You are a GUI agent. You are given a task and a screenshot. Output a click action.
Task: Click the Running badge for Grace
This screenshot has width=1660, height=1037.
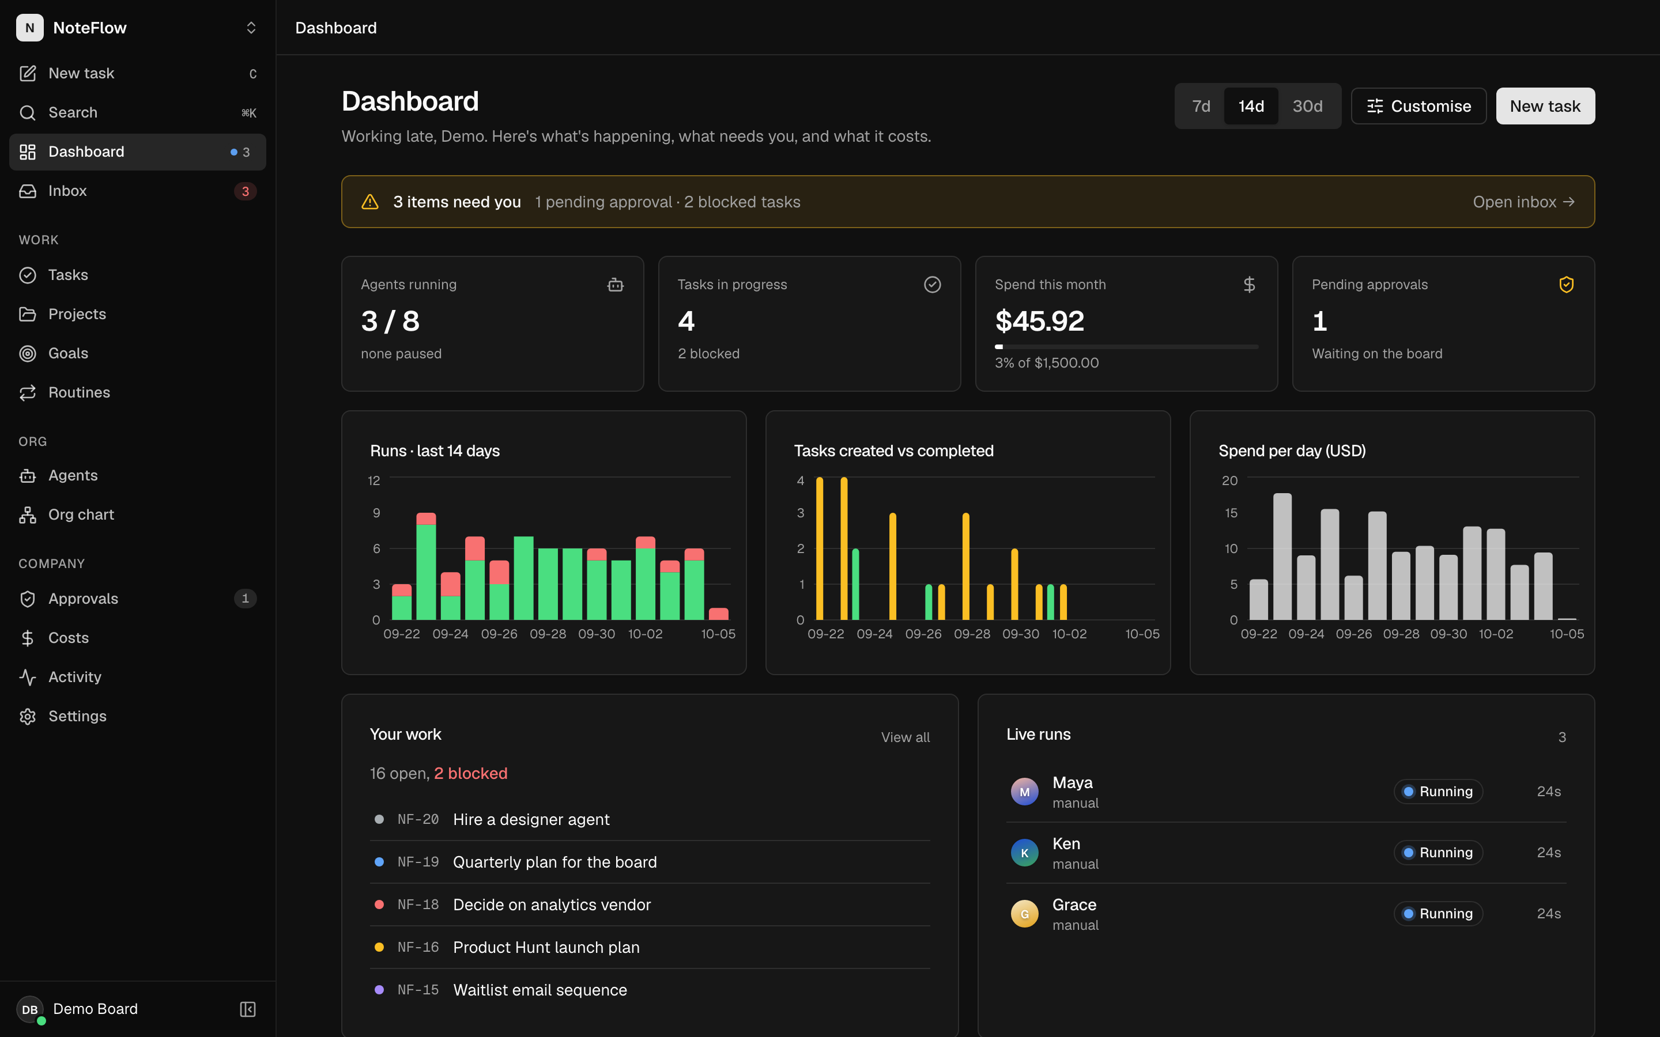[1438, 914]
